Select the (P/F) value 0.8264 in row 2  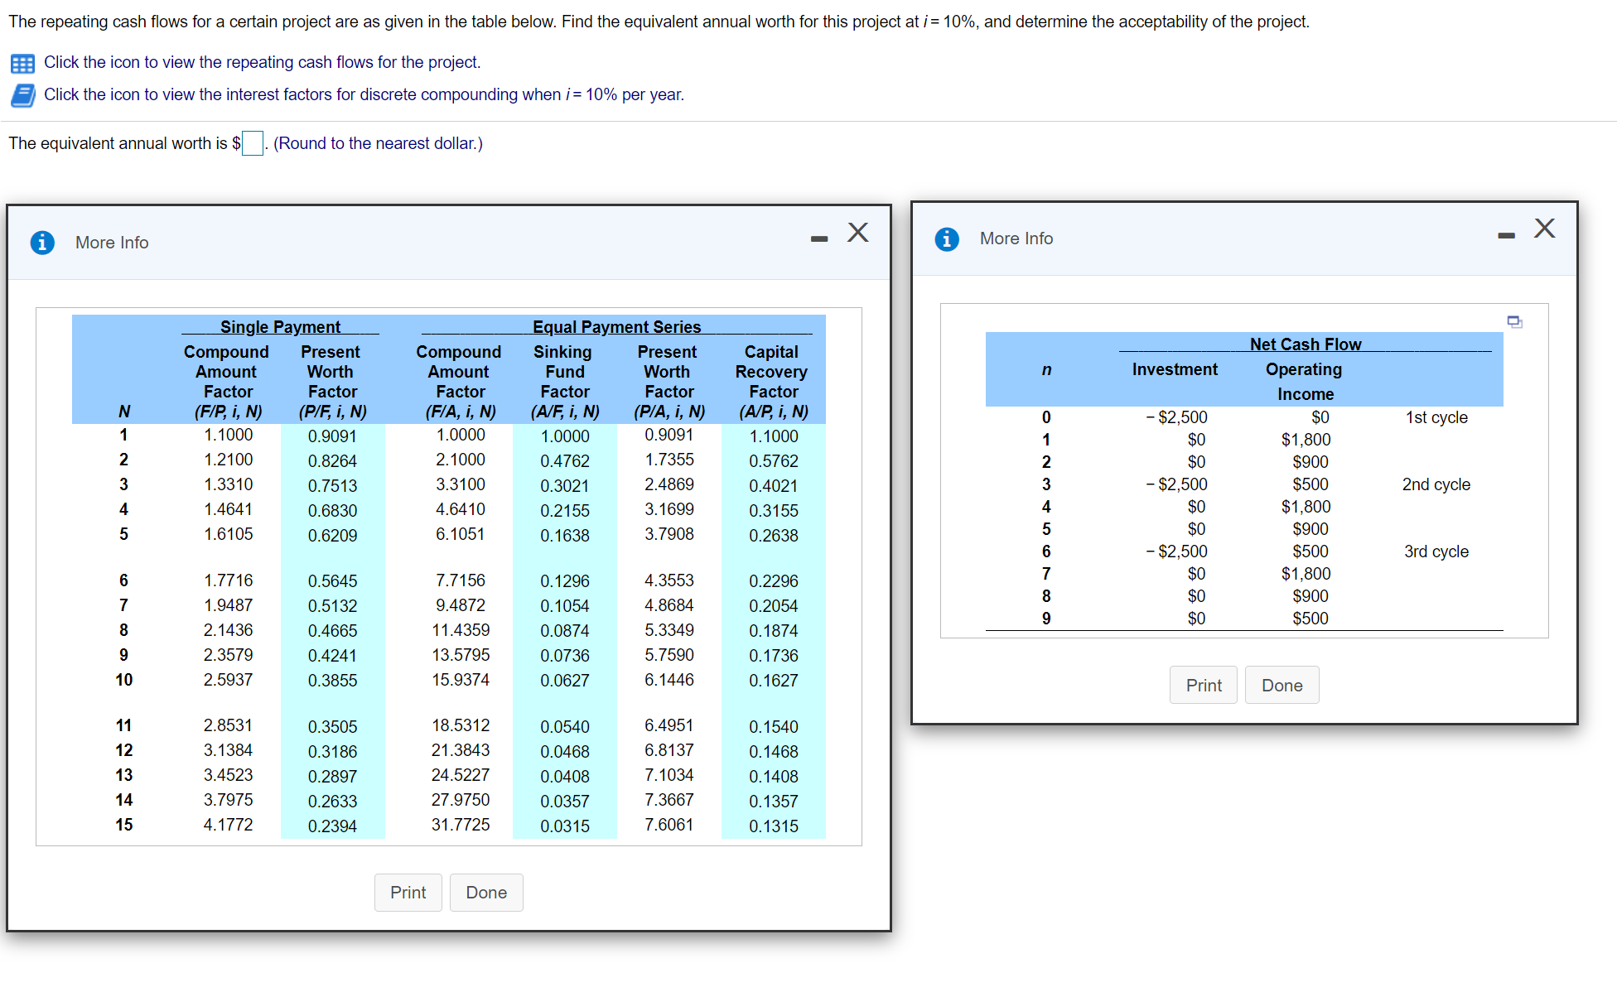pos(333,461)
